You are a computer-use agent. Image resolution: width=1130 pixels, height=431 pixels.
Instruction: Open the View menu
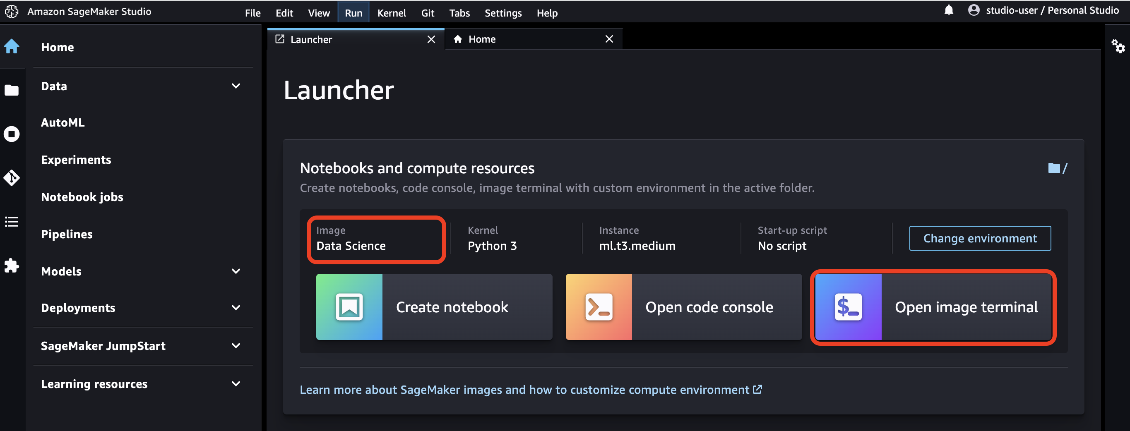click(x=319, y=13)
